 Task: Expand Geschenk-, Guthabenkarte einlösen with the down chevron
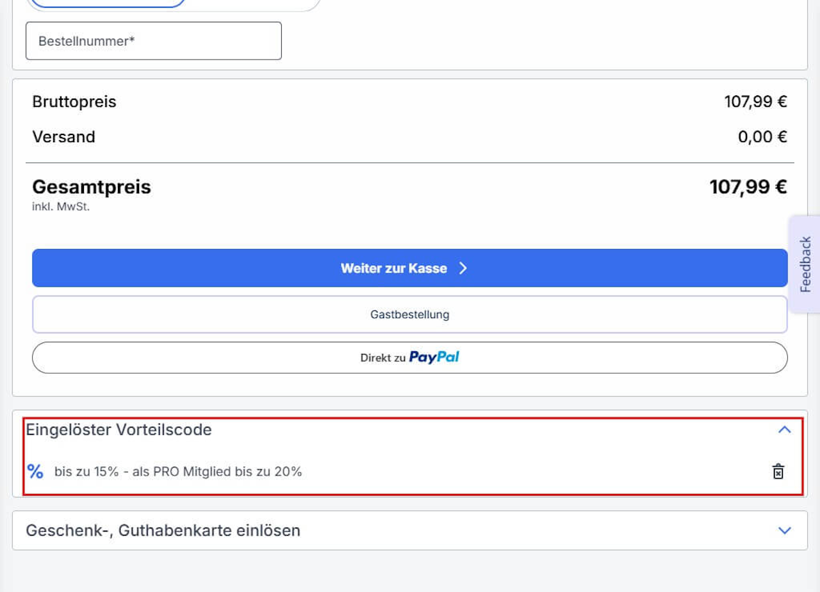click(784, 531)
